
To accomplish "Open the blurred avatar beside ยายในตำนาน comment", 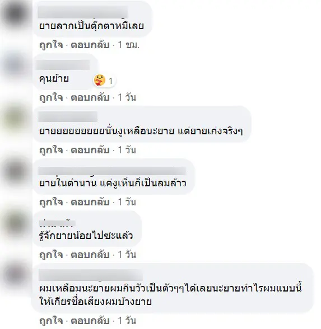I will tap(16, 171).
